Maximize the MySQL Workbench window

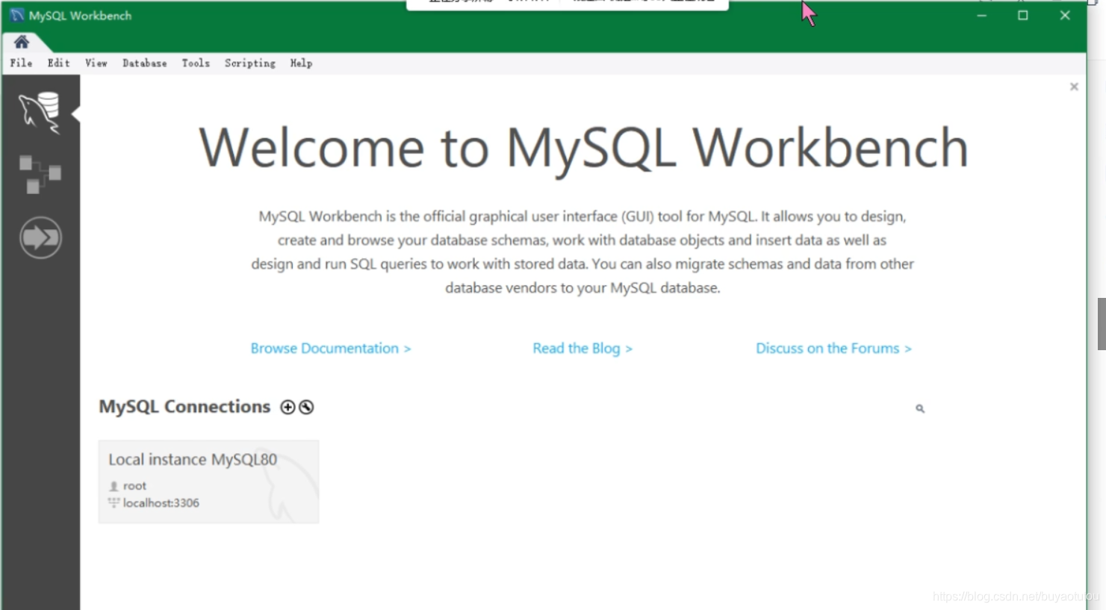[x=1023, y=16]
